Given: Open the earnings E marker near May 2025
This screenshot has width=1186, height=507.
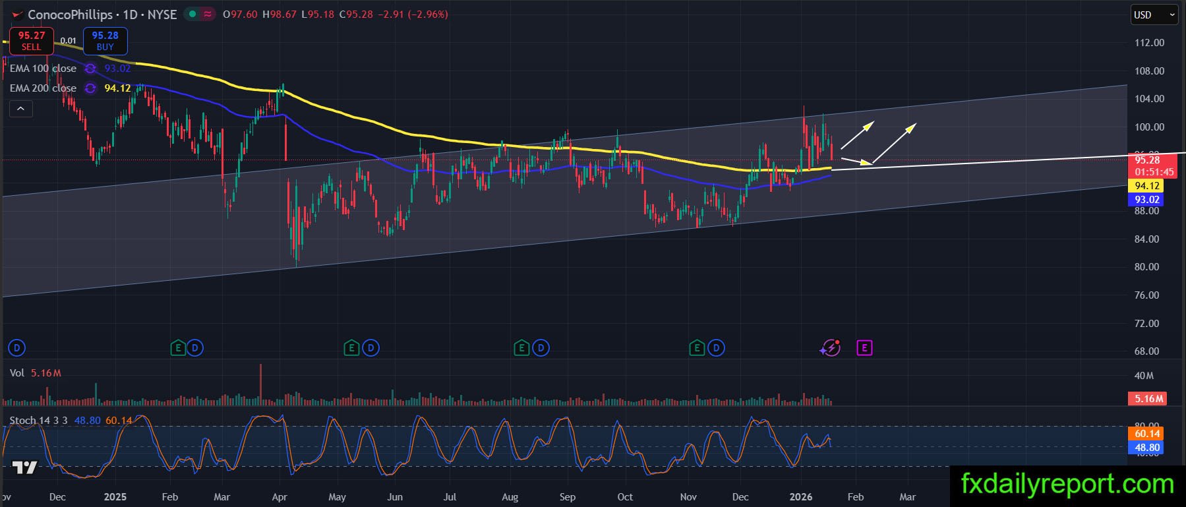Looking at the screenshot, I should click(352, 347).
